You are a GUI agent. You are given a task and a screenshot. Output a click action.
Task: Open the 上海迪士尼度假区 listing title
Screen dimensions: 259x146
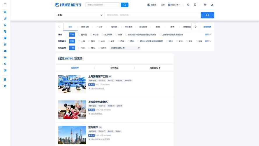coord(98,102)
